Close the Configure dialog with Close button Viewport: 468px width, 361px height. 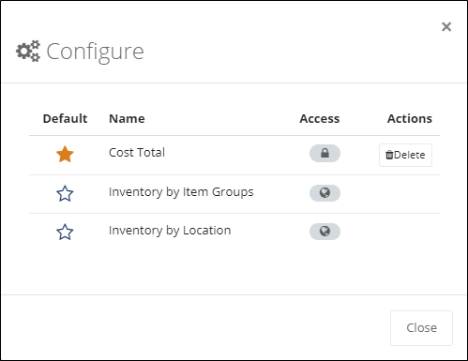pos(421,328)
